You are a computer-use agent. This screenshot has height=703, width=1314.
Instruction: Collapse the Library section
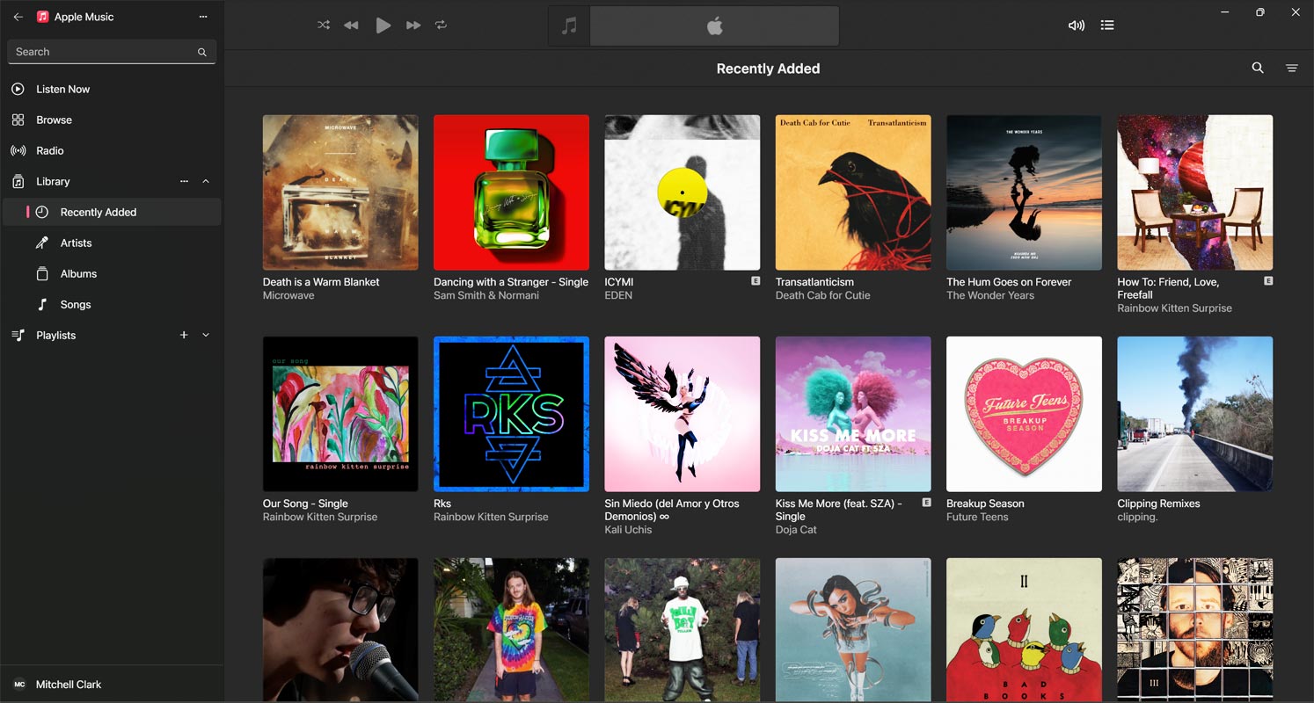(206, 181)
